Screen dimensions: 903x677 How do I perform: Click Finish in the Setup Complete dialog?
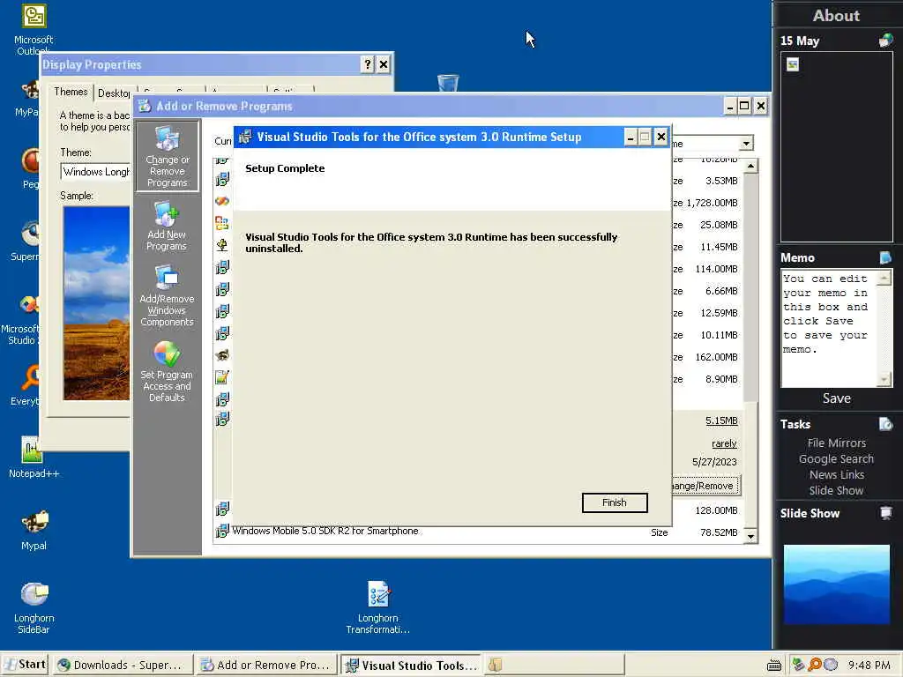coord(615,502)
